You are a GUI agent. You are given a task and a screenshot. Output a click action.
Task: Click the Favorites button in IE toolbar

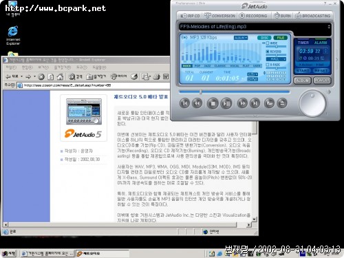pos(96,76)
